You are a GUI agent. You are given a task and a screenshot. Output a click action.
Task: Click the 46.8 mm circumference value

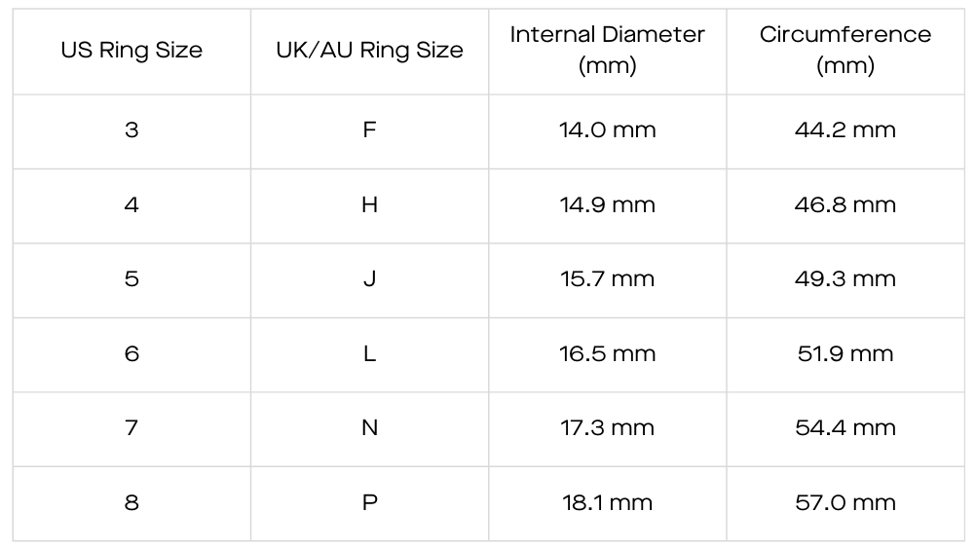point(845,205)
